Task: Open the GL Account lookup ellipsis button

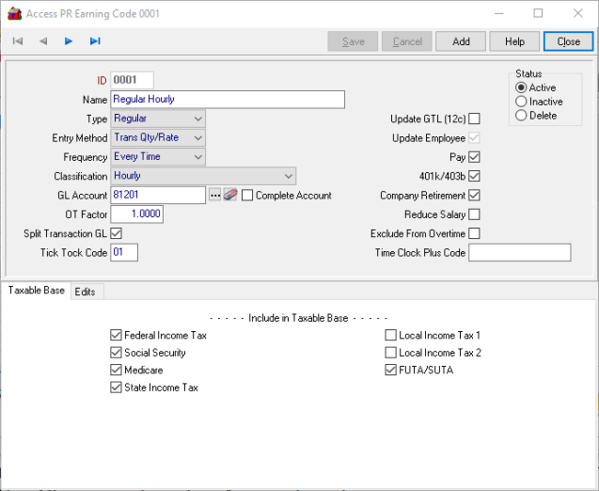Action: click(214, 196)
